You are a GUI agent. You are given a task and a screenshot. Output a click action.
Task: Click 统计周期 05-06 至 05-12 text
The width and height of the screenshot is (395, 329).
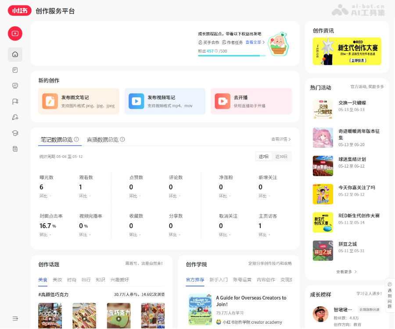pos(61,157)
